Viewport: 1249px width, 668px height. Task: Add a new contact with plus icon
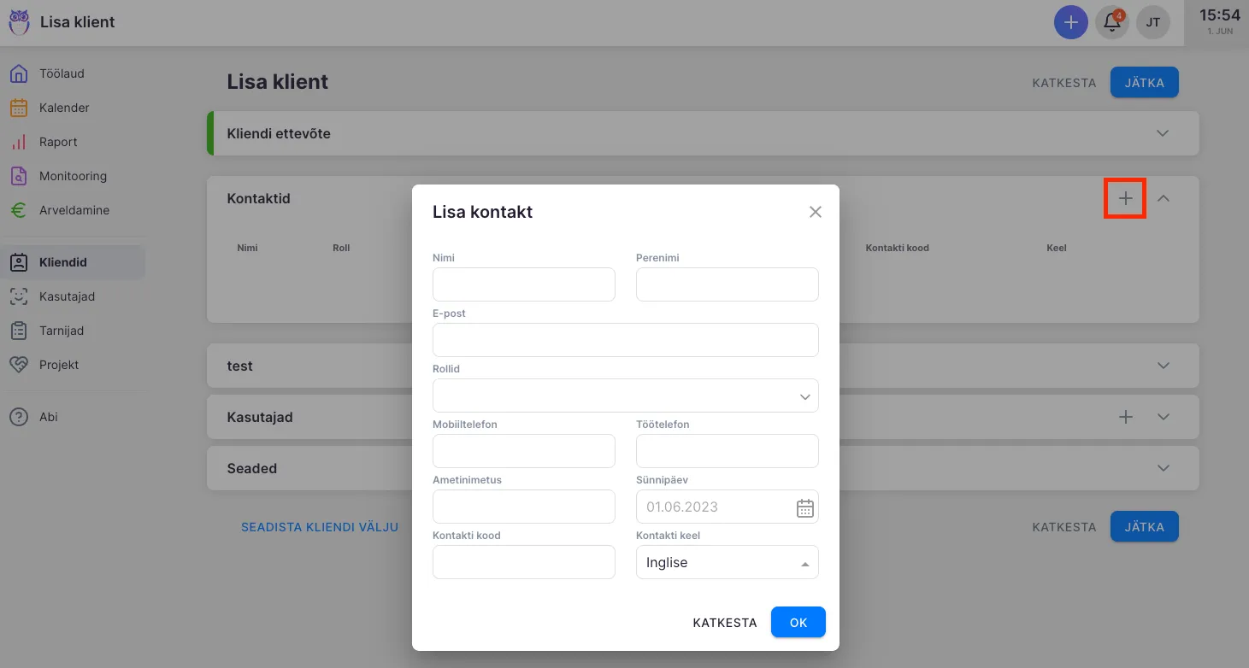[x=1125, y=198]
